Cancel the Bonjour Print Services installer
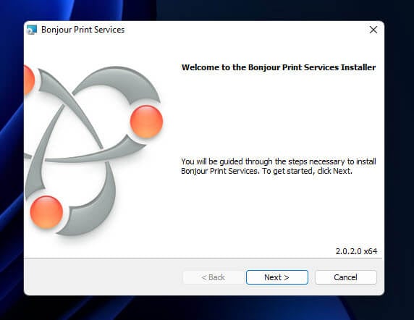This screenshot has width=414, height=320. (x=346, y=277)
